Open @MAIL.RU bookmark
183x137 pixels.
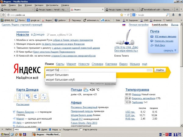click(x=7, y=20)
